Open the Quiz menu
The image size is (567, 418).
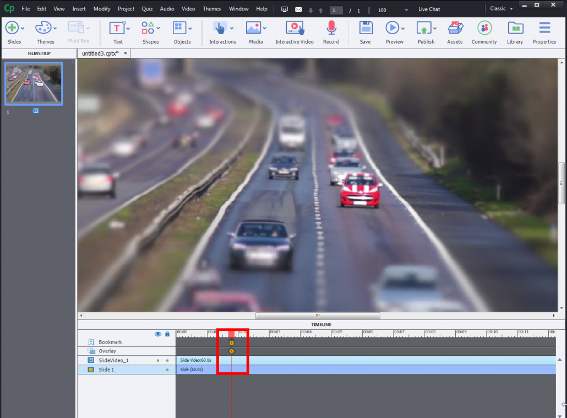tap(146, 9)
